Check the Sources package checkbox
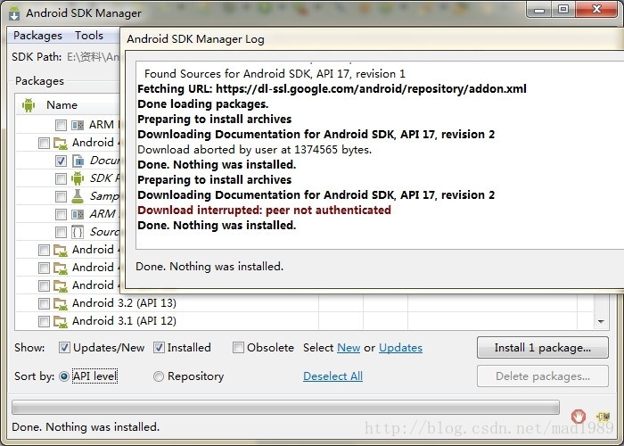 pyautogui.click(x=61, y=232)
